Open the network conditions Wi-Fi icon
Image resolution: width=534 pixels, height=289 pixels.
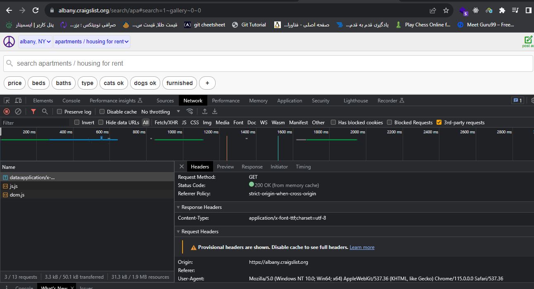(190, 111)
